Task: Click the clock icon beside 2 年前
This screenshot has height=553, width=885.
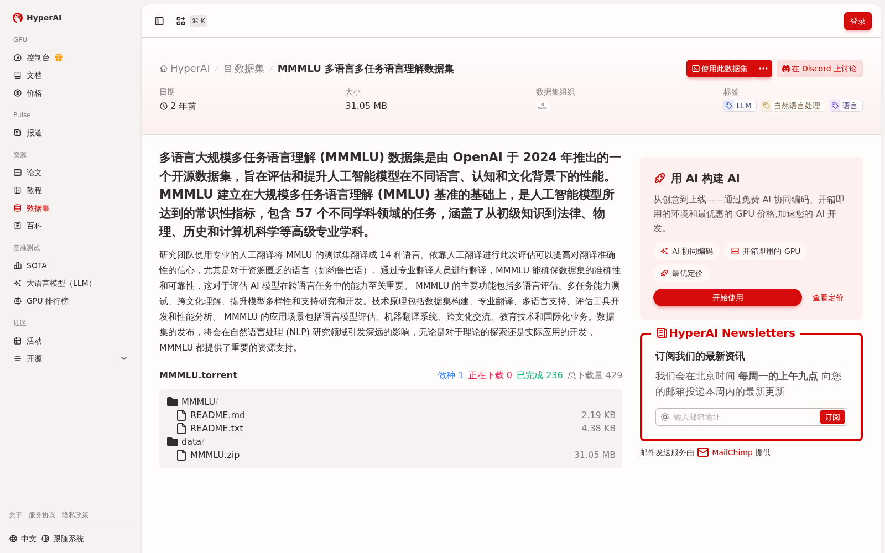Action: click(164, 106)
